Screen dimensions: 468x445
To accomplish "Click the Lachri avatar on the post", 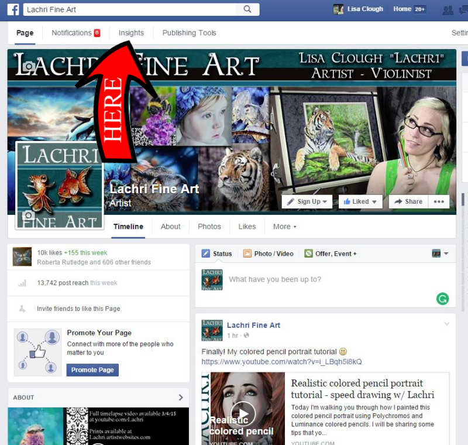I will (212, 330).
